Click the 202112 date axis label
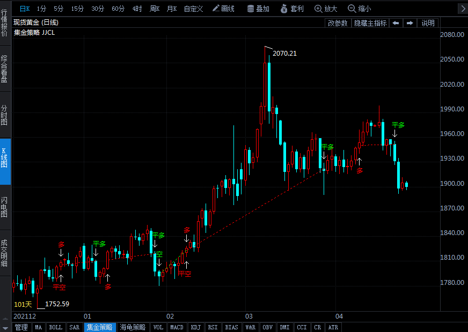The height and width of the screenshot is (332, 468). click(25, 316)
